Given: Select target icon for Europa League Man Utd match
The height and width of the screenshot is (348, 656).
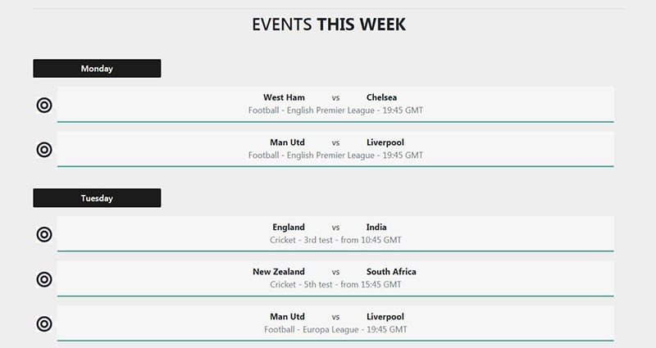Looking at the screenshot, I should click(44, 323).
